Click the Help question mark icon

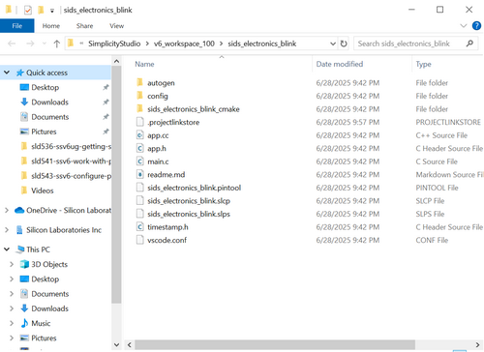click(x=476, y=26)
